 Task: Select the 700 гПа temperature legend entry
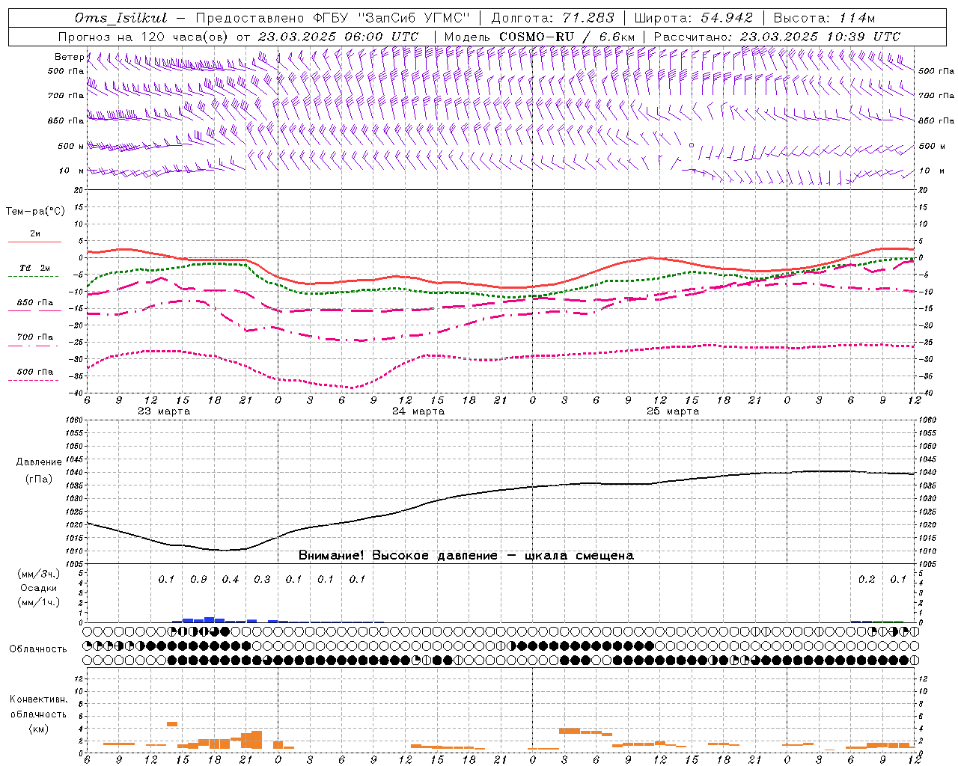click(35, 337)
